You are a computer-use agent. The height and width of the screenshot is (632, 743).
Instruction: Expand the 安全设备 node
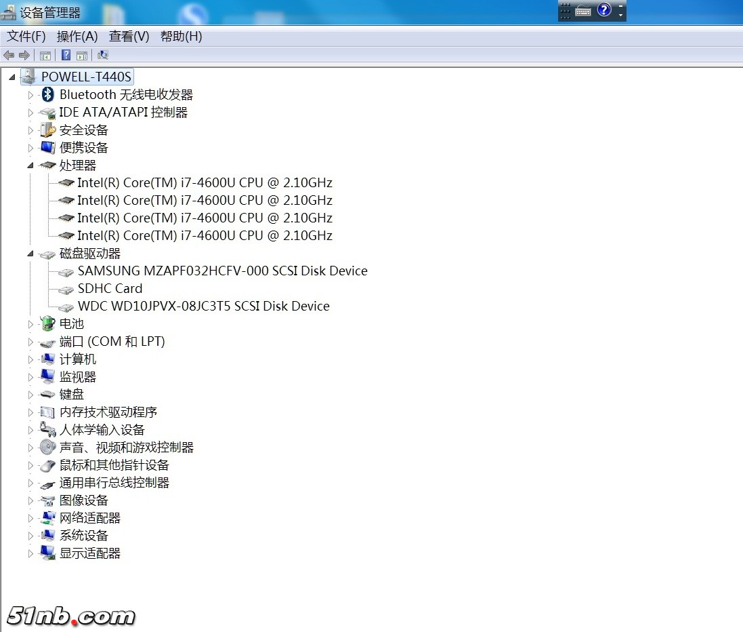[30, 130]
